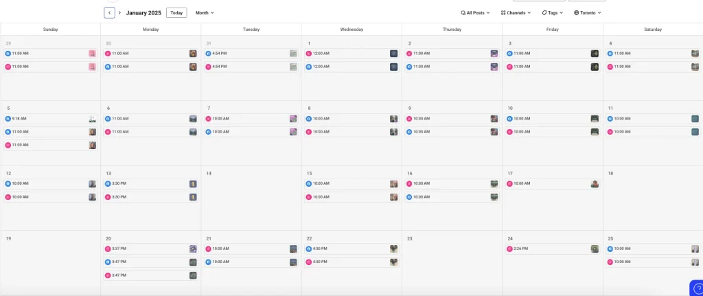Open the thumbnail of Jan 17 10:00 AM post
The image size is (703, 296).
[595, 183]
